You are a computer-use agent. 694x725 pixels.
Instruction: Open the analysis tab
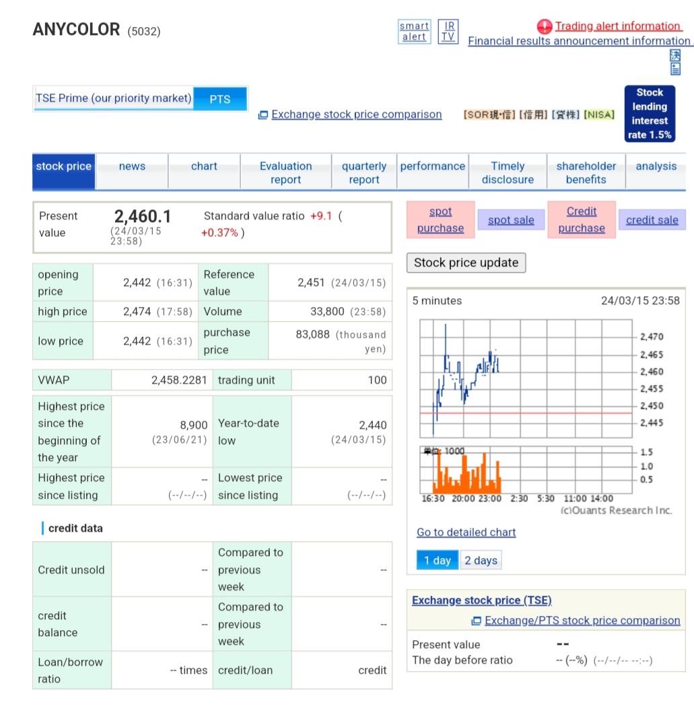[x=656, y=171]
